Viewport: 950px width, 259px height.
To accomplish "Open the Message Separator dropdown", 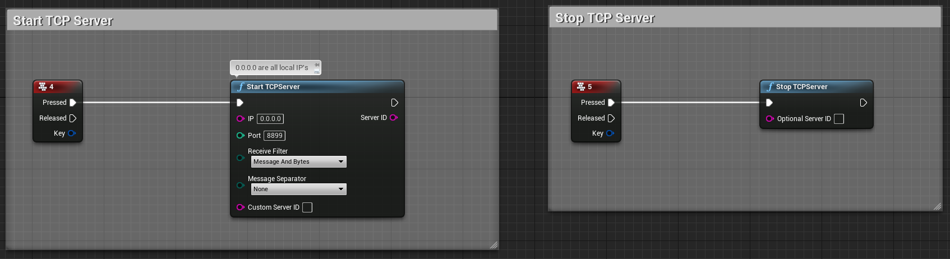I will [298, 189].
